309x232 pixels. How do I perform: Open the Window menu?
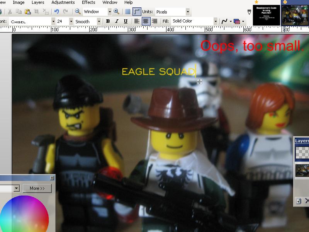point(110,3)
